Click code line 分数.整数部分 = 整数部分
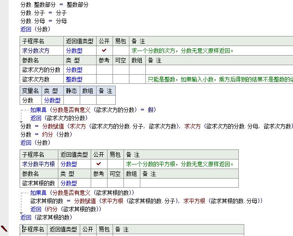 [x=55, y=5]
